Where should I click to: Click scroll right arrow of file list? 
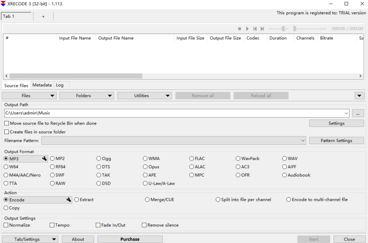[360, 76]
